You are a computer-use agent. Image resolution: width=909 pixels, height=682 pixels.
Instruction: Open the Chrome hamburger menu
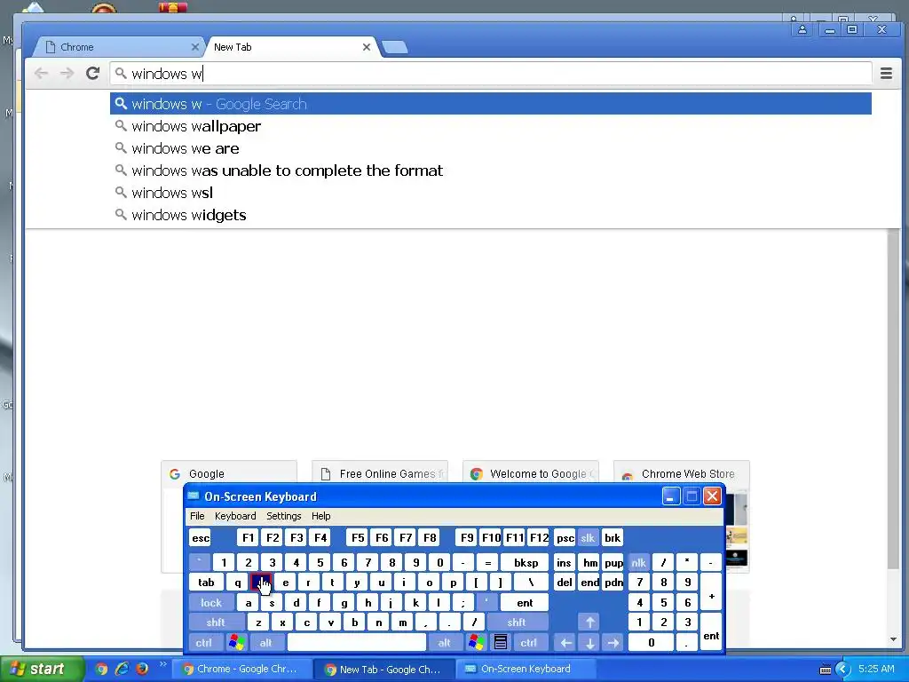click(x=886, y=73)
